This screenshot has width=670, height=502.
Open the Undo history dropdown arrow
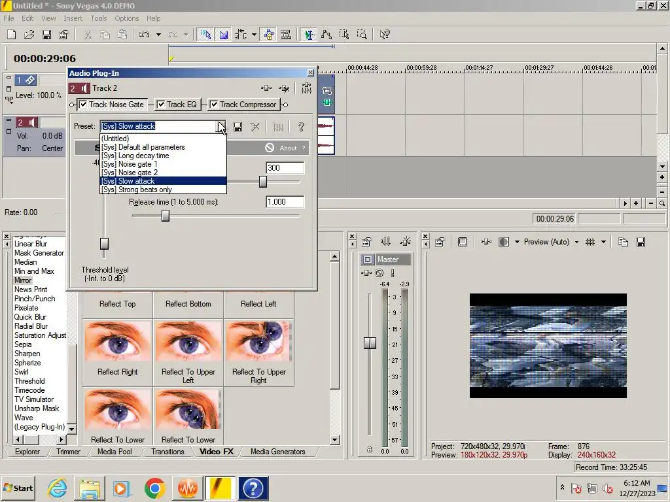(158, 35)
